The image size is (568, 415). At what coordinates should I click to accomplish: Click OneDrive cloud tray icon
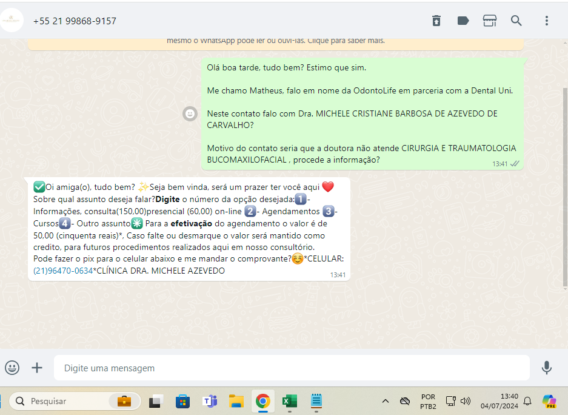tap(404, 401)
